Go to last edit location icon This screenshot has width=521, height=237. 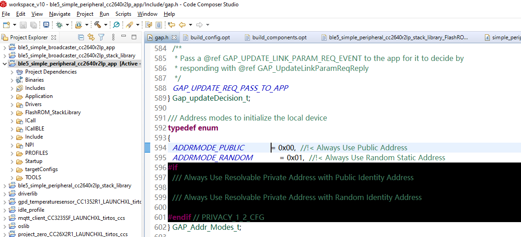click(x=171, y=25)
